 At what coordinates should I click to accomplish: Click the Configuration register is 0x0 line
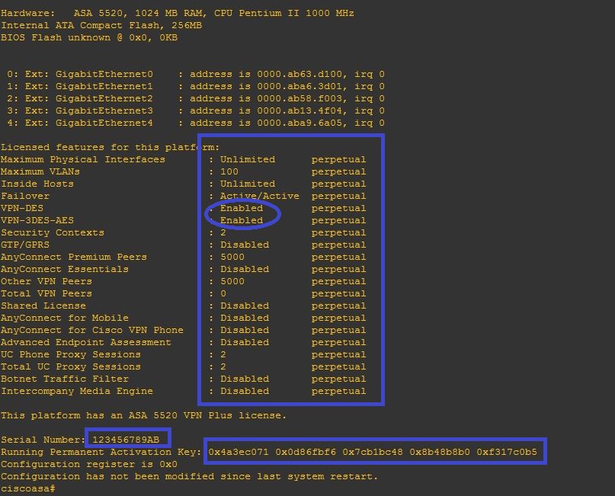pos(89,464)
